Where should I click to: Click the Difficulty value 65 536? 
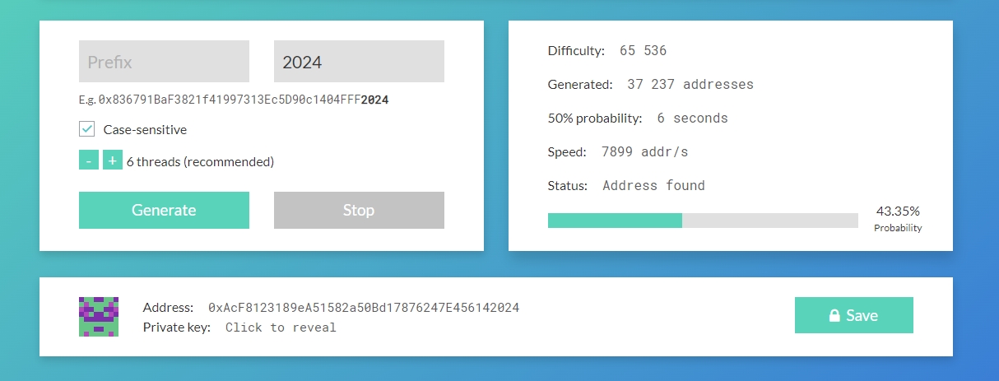[643, 51]
